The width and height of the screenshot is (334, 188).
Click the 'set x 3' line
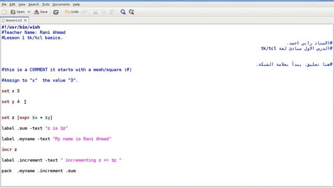(x=10, y=91)
